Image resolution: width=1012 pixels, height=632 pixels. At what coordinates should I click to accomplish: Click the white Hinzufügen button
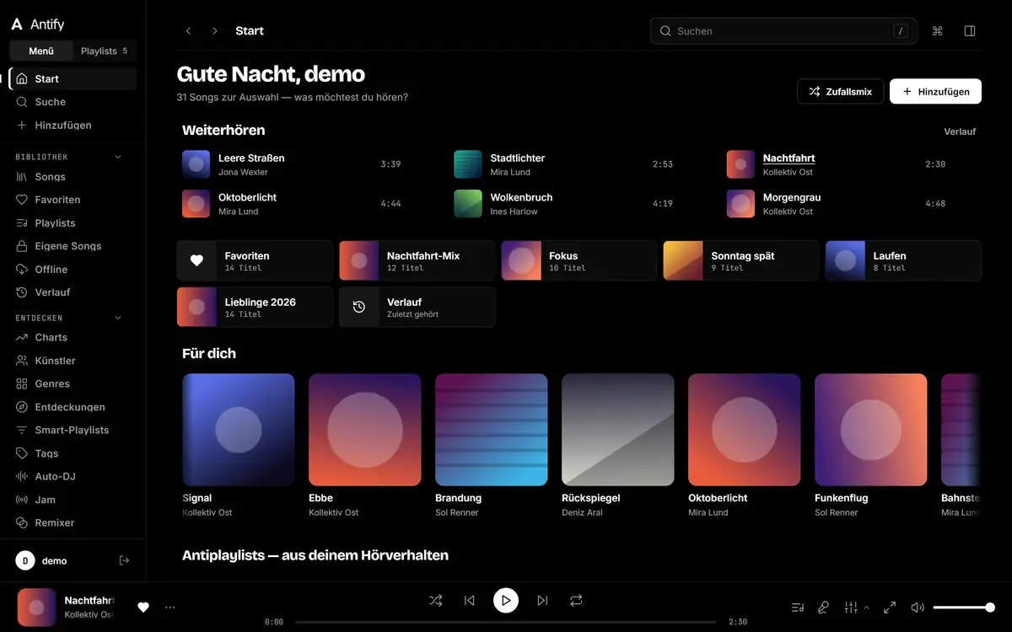[x=935, y=91]
